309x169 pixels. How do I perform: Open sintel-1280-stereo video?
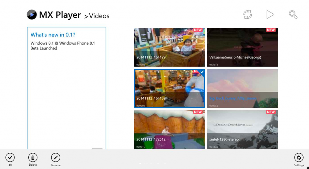[242, 129]
